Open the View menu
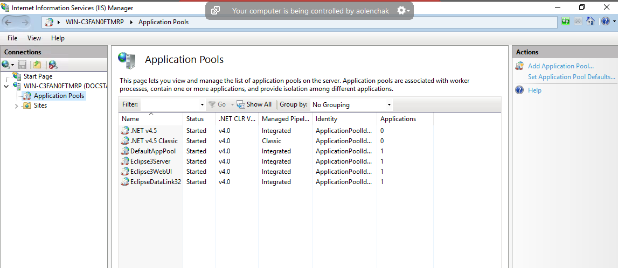 pyautogui.click(x=34, y=38)
